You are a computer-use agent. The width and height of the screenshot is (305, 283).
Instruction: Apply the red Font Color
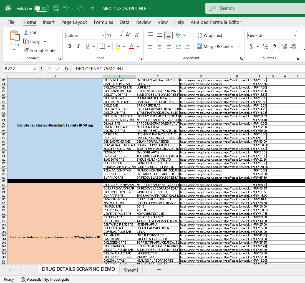point(132,46)
